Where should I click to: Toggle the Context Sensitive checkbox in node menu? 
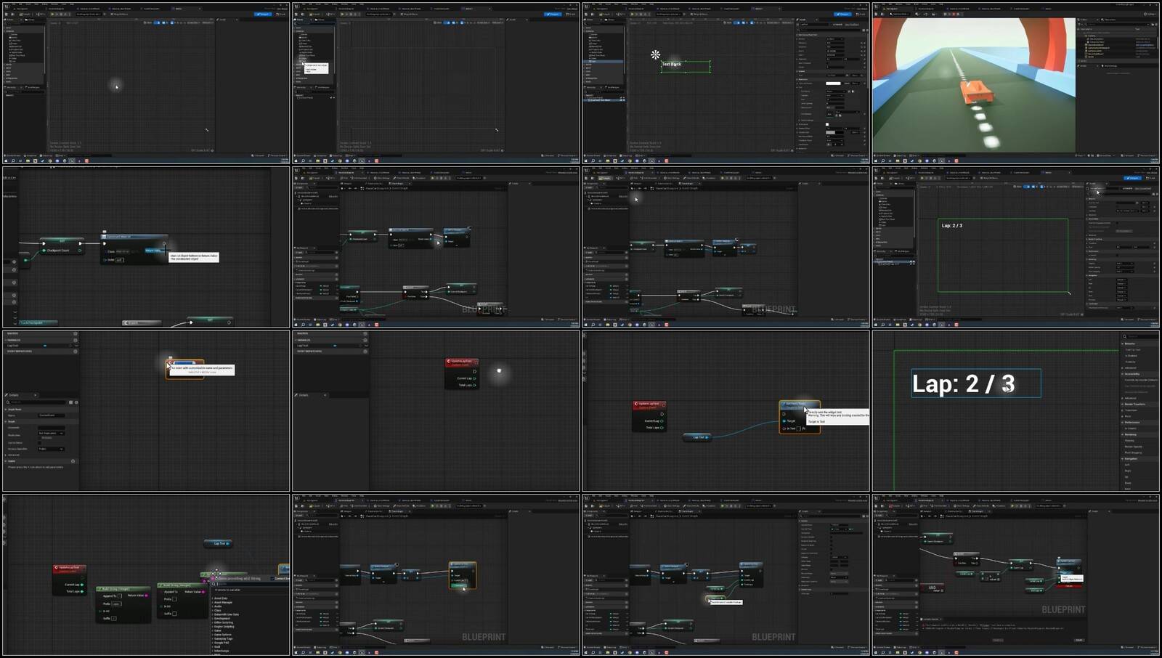272,579
